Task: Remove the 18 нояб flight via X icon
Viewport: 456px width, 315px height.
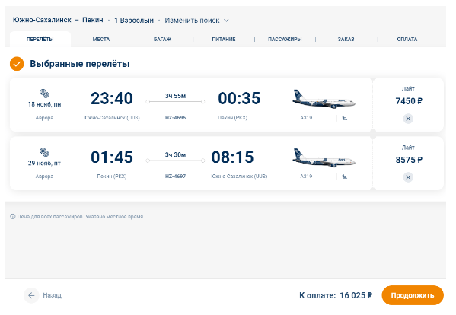Action: [x=408, y=119]
